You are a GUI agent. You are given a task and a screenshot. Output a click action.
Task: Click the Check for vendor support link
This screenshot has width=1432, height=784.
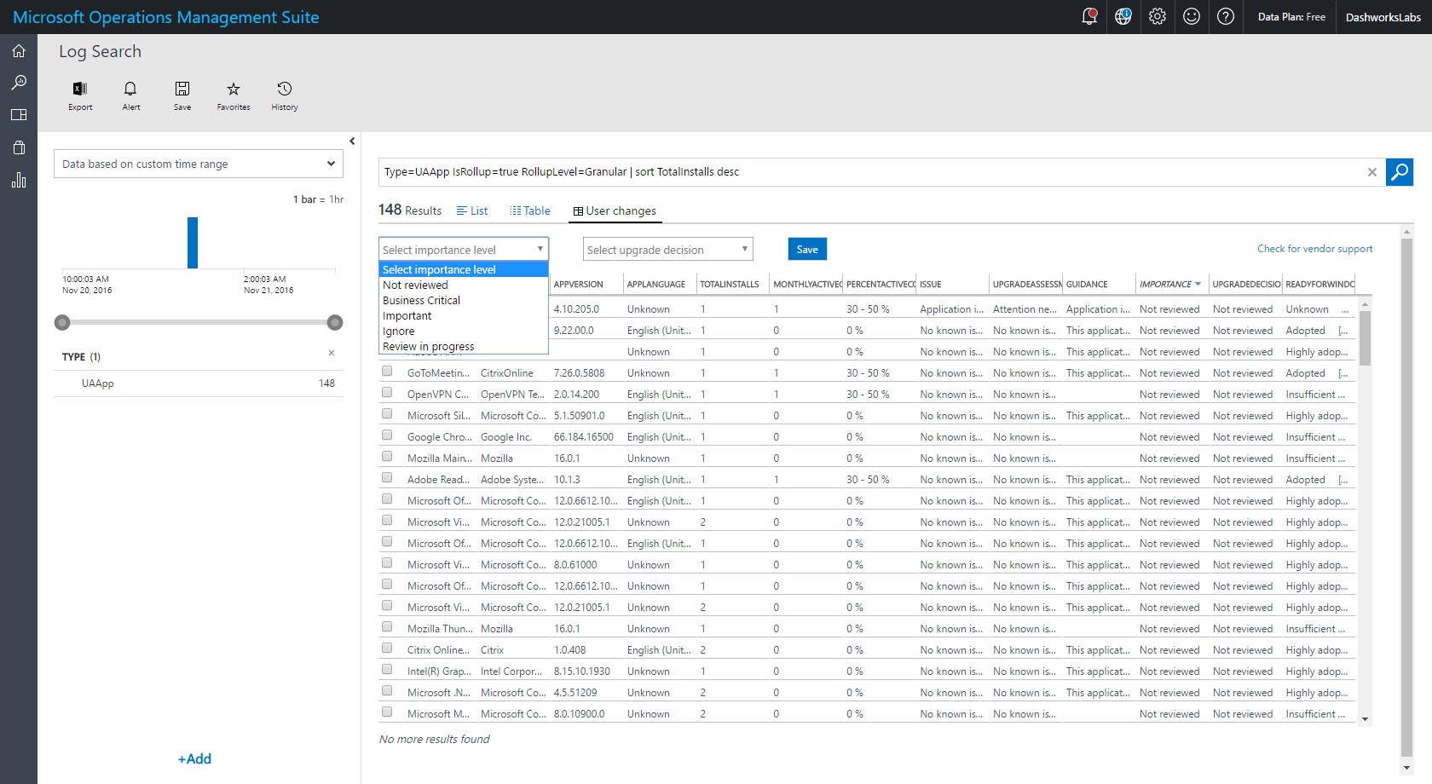point(1314,248)
